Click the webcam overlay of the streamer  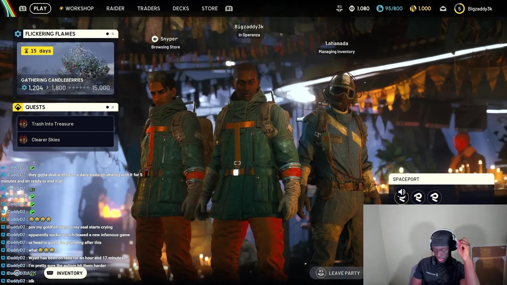coord(435,245)
